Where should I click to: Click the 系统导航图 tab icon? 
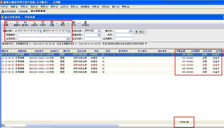(x=3, y=11)
